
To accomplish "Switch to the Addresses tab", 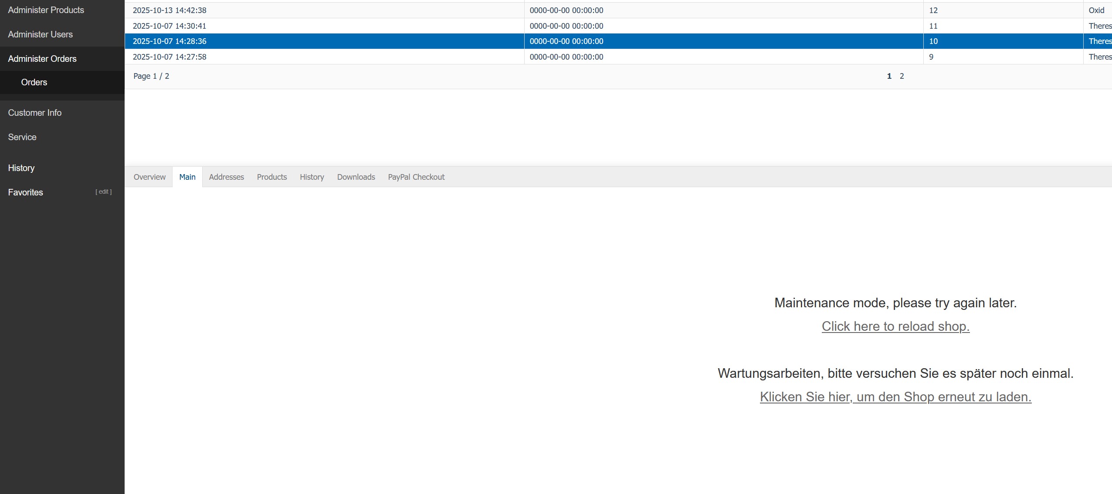I will [x=226, y=177].
